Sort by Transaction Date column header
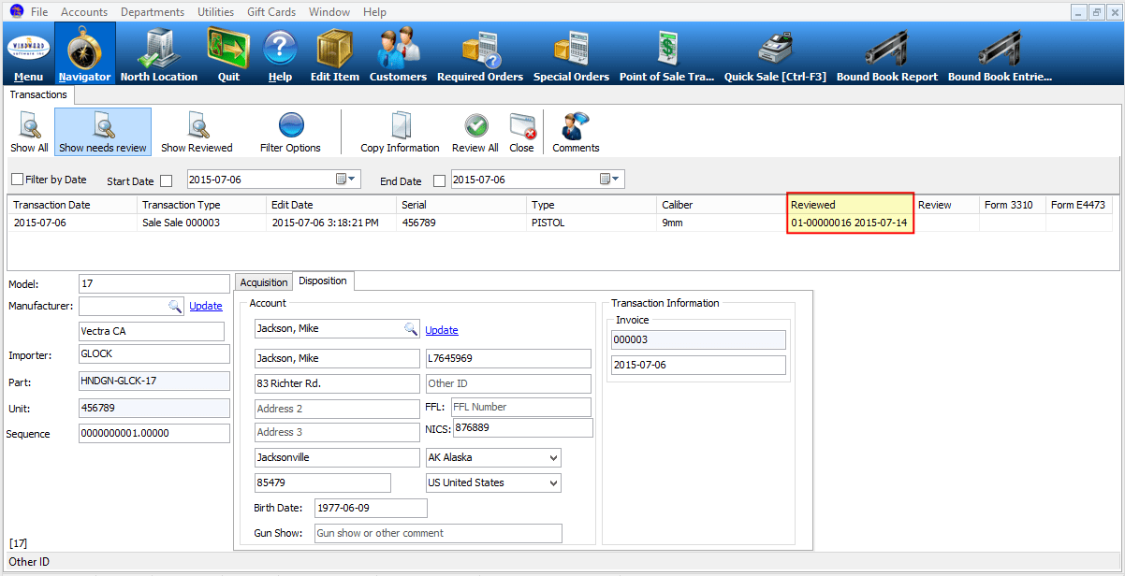 click(x=73, y=205)
